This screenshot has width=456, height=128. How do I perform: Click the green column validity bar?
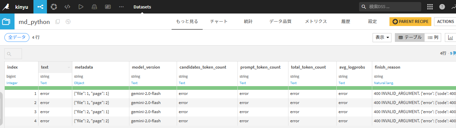230,88
